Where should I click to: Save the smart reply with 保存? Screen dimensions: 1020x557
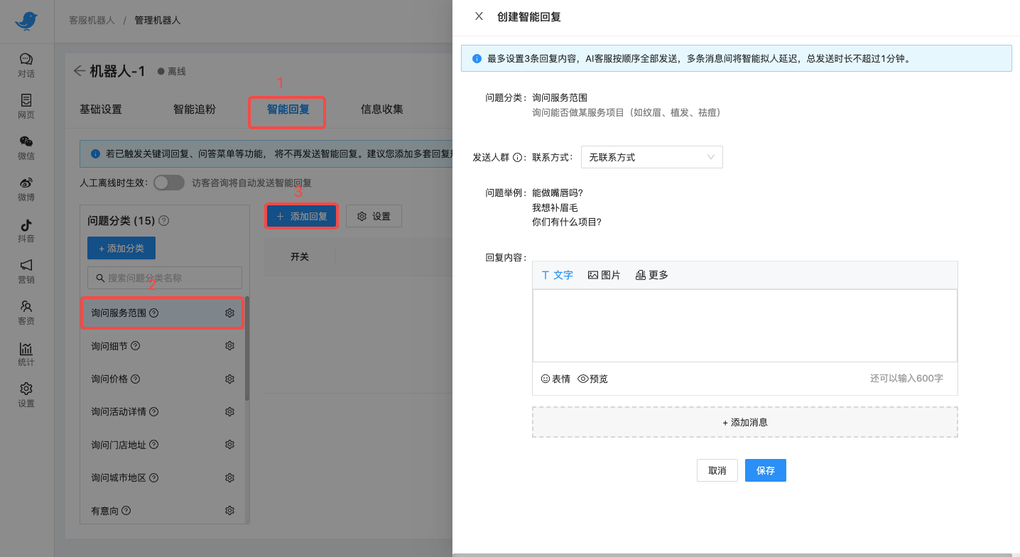[765, 470]
